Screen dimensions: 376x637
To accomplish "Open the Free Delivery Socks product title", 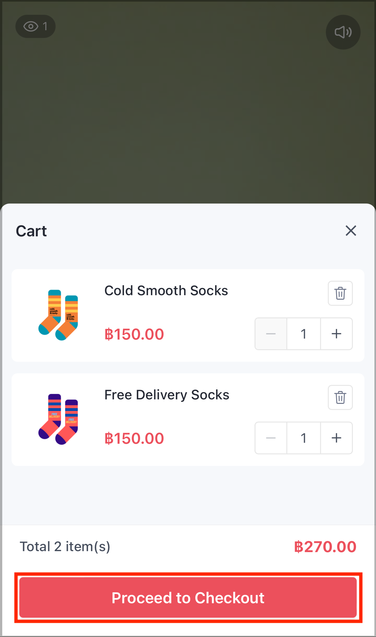I will click(167, 395).
